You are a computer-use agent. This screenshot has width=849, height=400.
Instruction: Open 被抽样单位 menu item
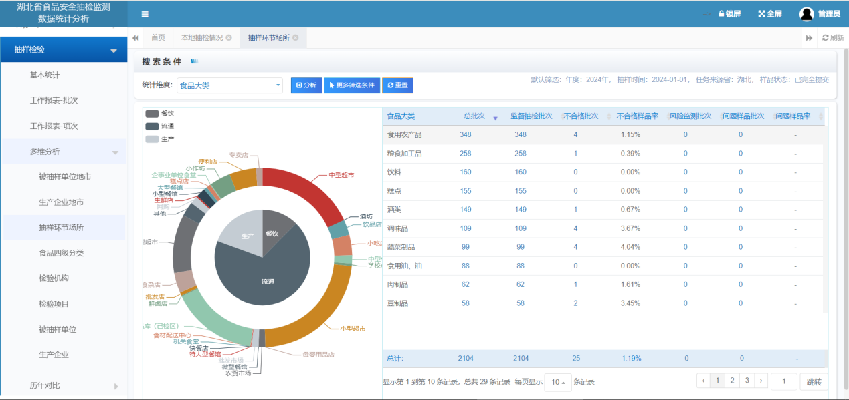(58, 329)
